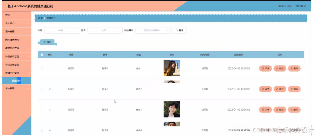Expand 行程记录管理 in the sidebar

pyautogui.click(x=17, y=65)
